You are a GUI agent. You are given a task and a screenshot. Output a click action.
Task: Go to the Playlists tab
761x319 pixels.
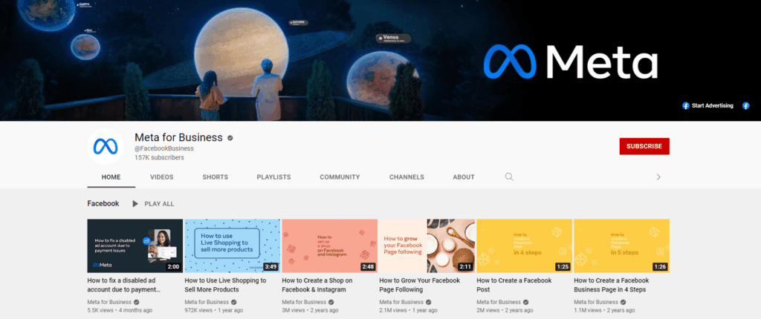[273, 177]
